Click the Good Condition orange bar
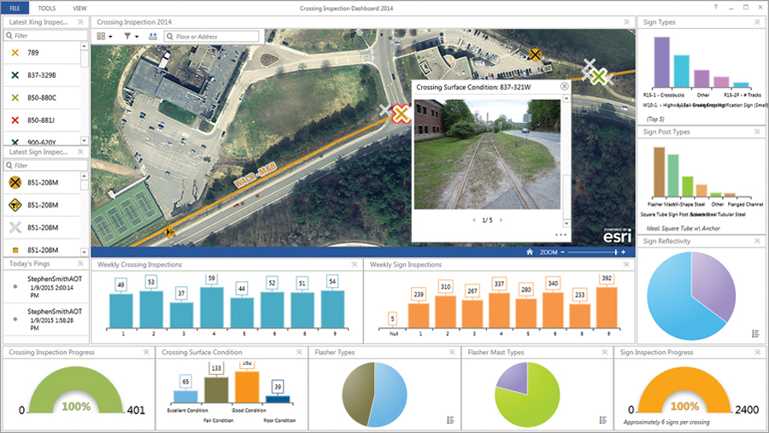Screen dimensions: 769x433 (x=247, y=387)
